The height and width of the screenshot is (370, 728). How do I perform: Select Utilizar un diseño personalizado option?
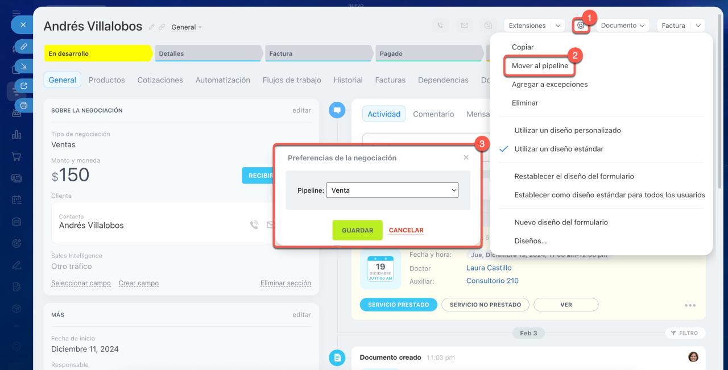567,130
